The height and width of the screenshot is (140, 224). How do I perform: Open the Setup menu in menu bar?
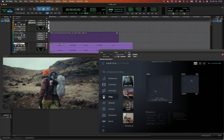pyautogui.click(x=65, y=1)
